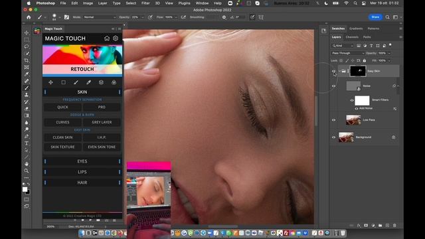Click the EVEN SKIN TONE button
Screen dimensions: 425x239
pyautogui.click(x=102, y=147)
